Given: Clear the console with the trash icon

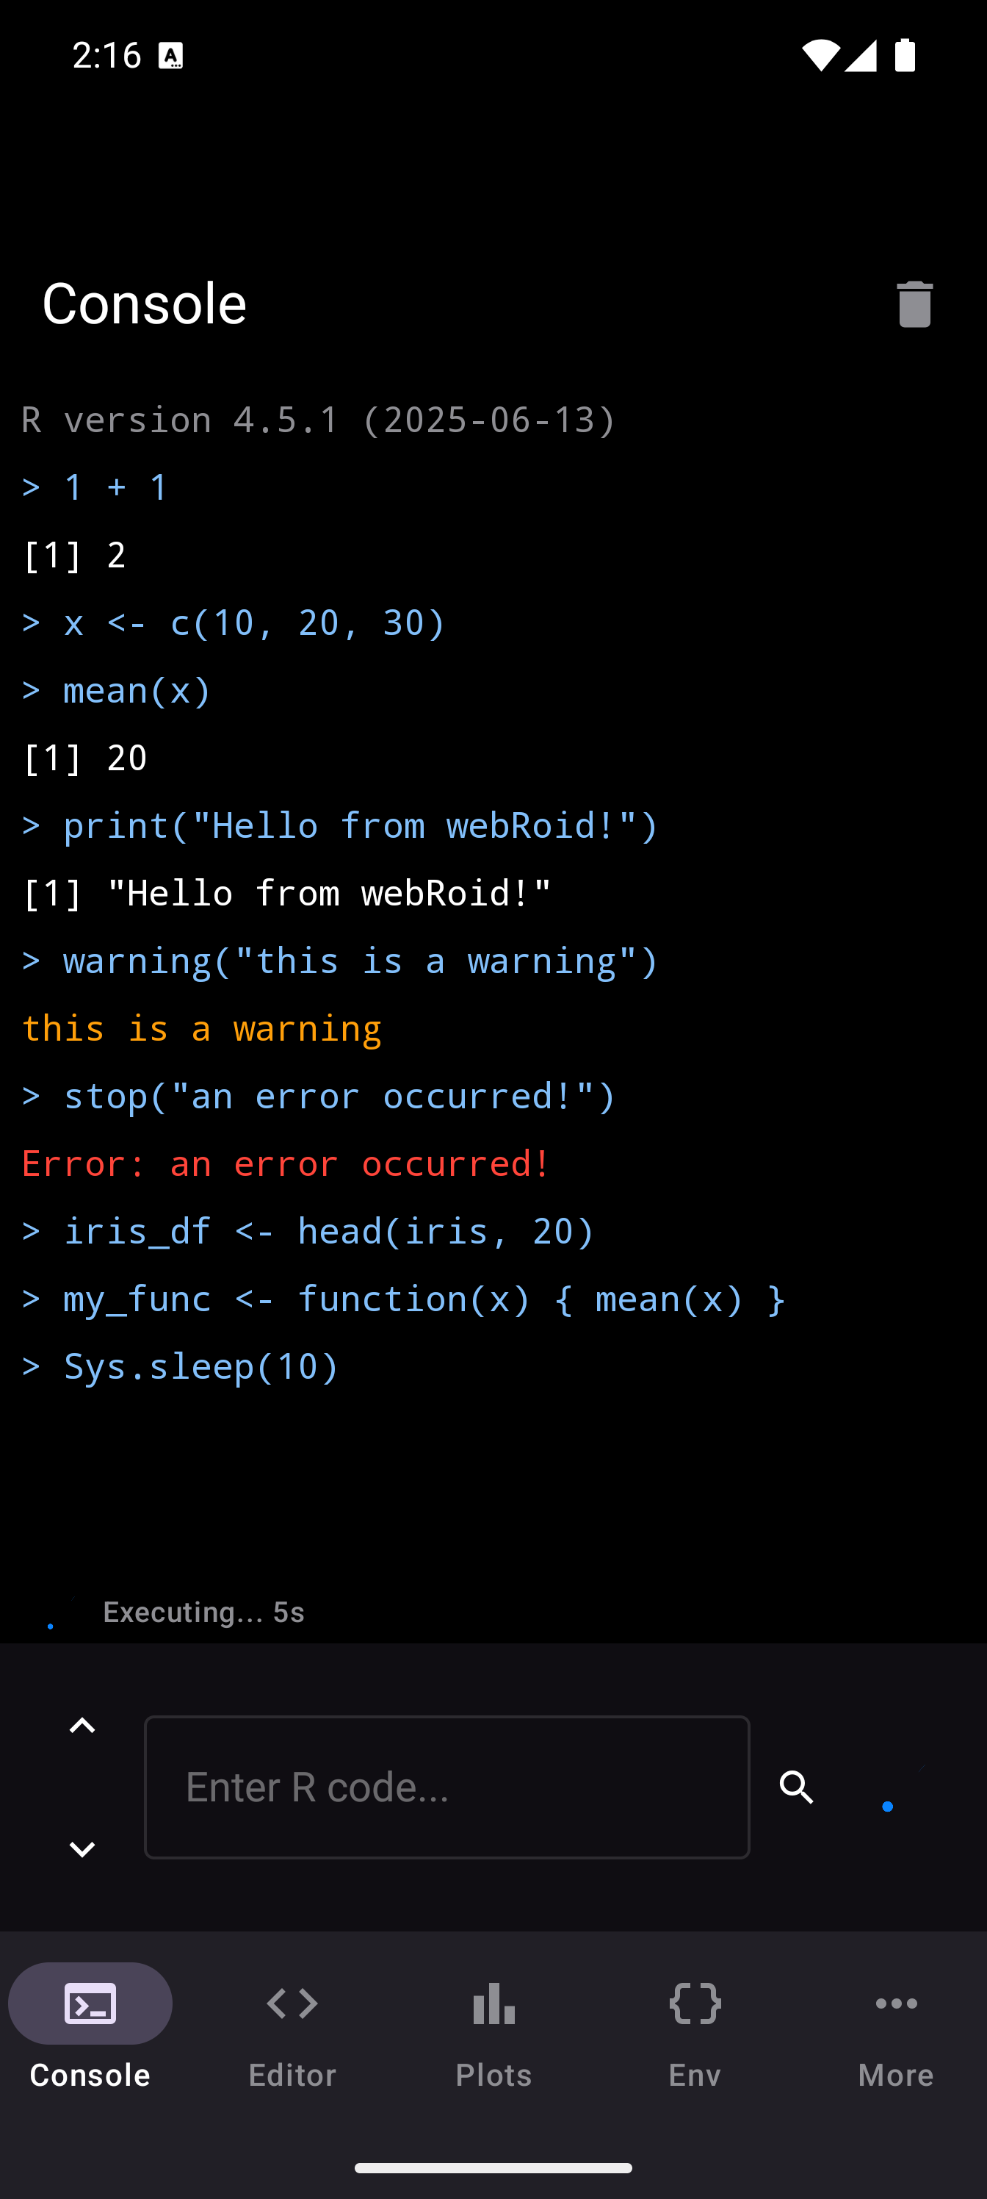Looking at the screenshot, I should click(914, 304).
